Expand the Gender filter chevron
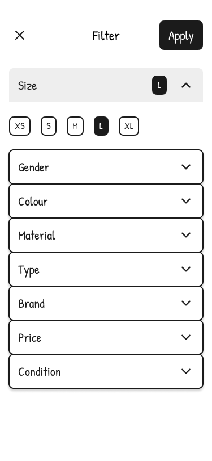This screenshot has height=461, width=212. (186, 167)
